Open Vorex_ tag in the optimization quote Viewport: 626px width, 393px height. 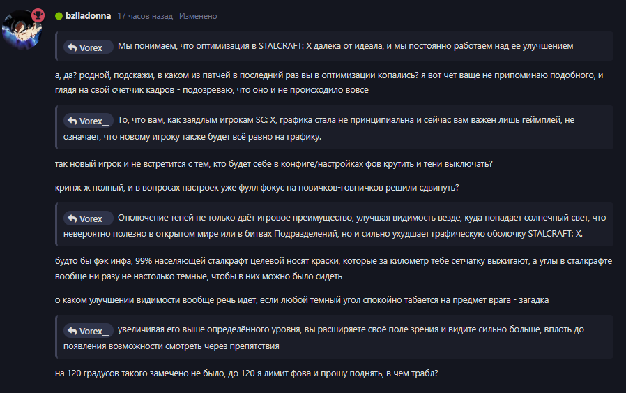(x=89, y=47)
